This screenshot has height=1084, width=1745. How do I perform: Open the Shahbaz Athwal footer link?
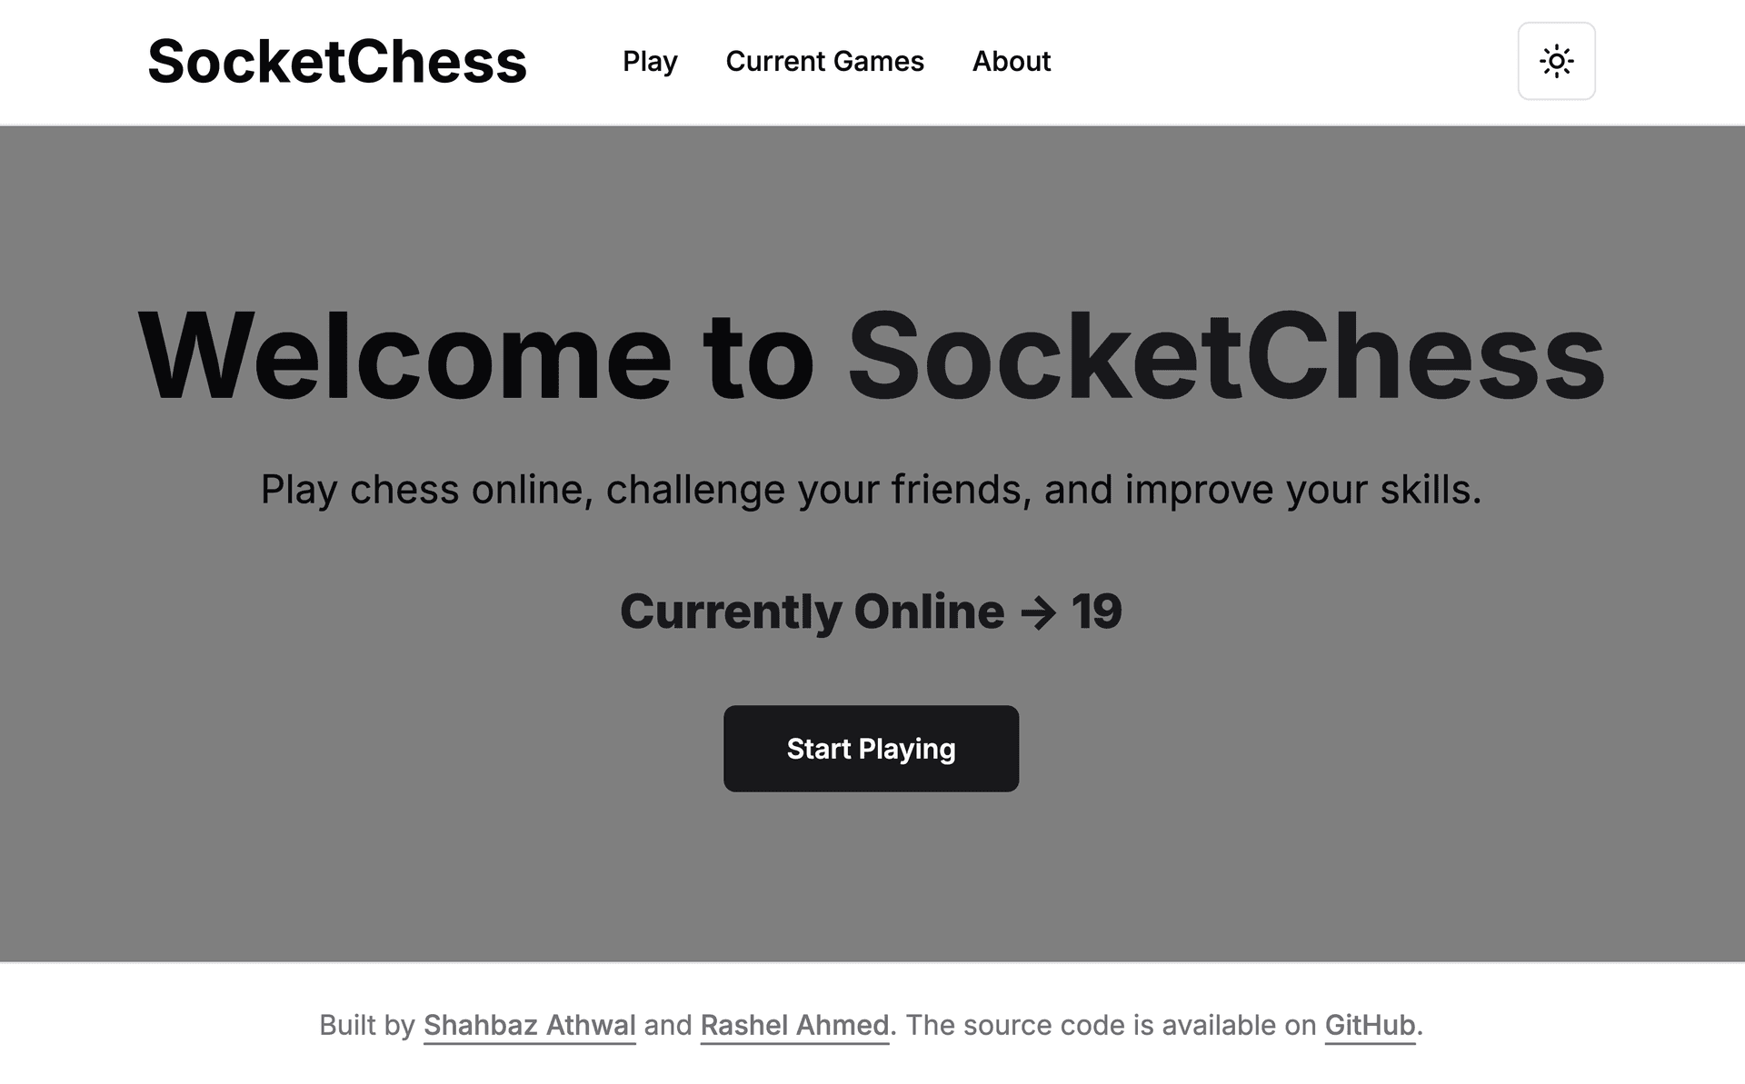[529, 1025]
